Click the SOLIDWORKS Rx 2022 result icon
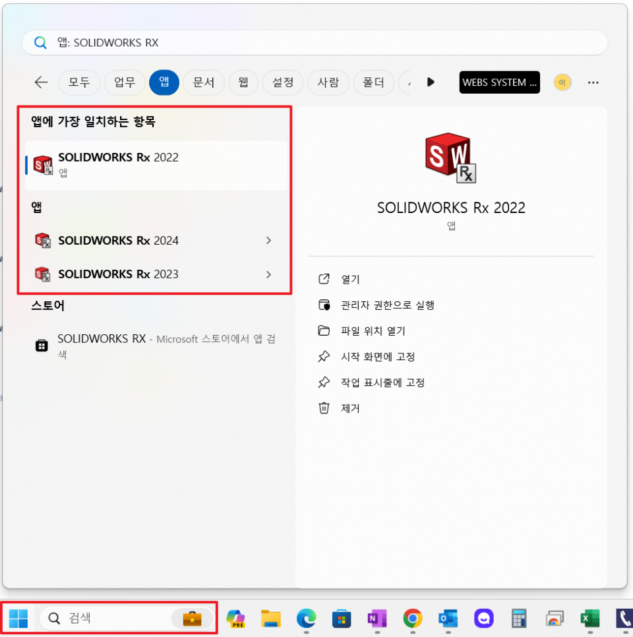 coord(43,165)
